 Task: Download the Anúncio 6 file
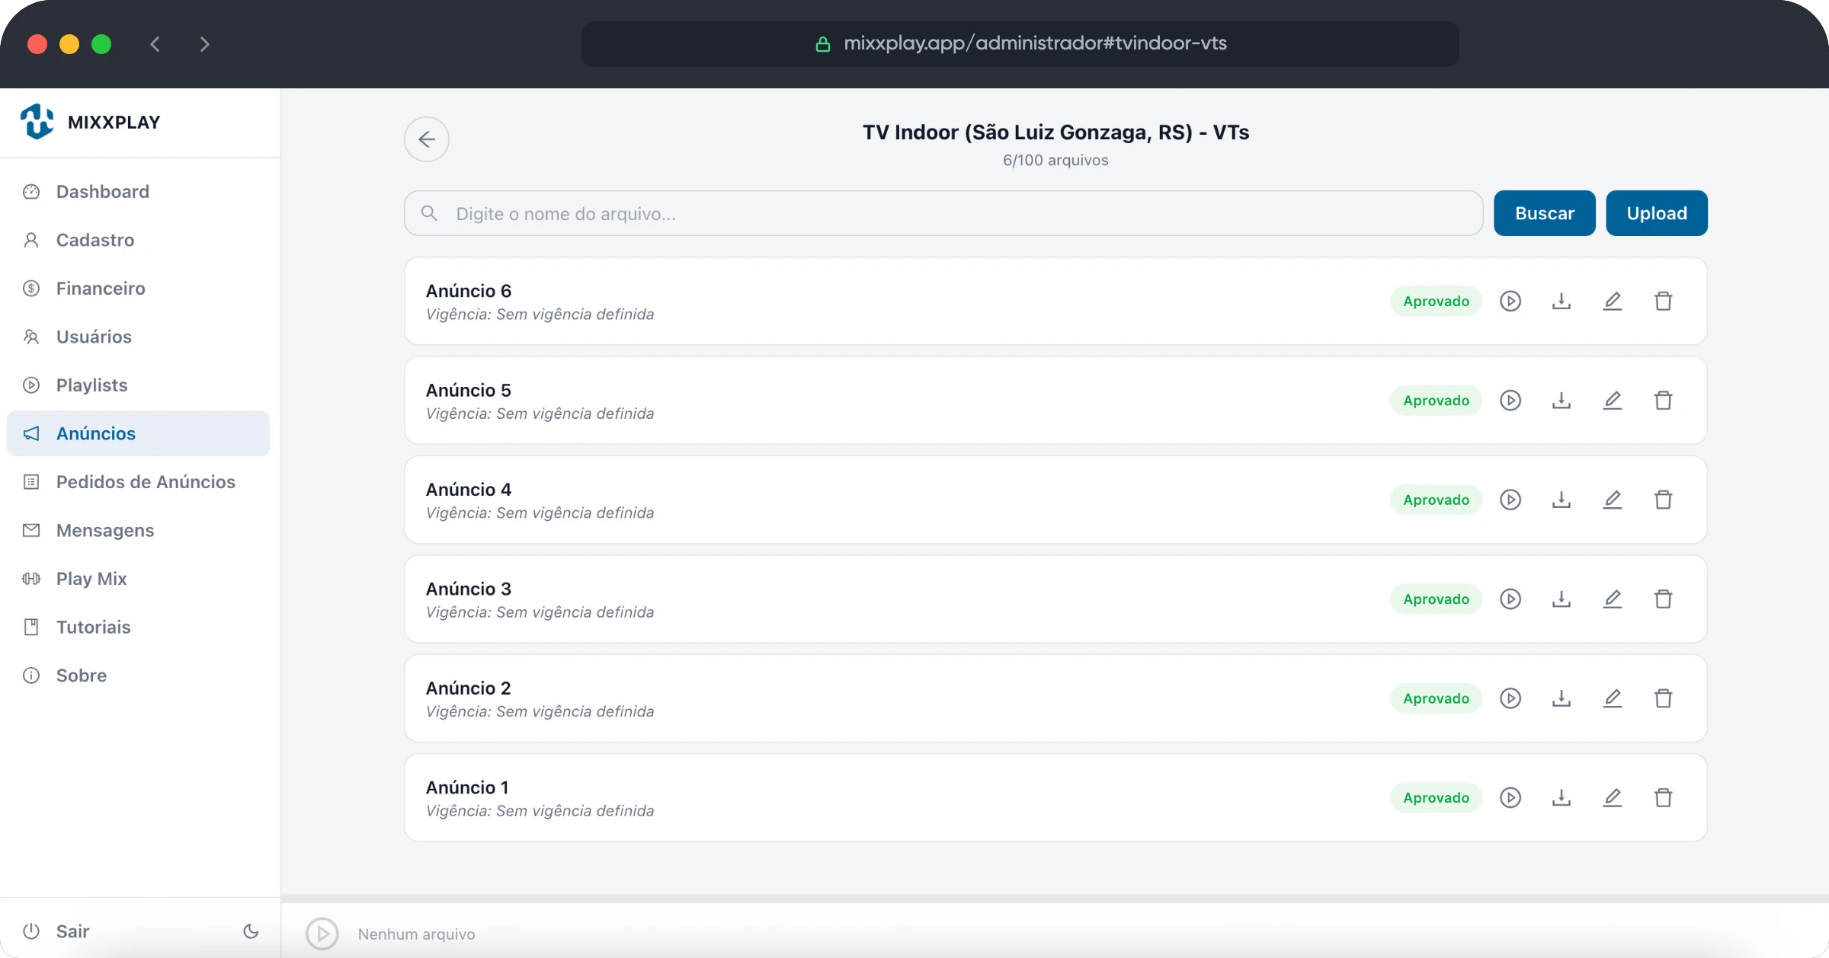coord(1562,301)
